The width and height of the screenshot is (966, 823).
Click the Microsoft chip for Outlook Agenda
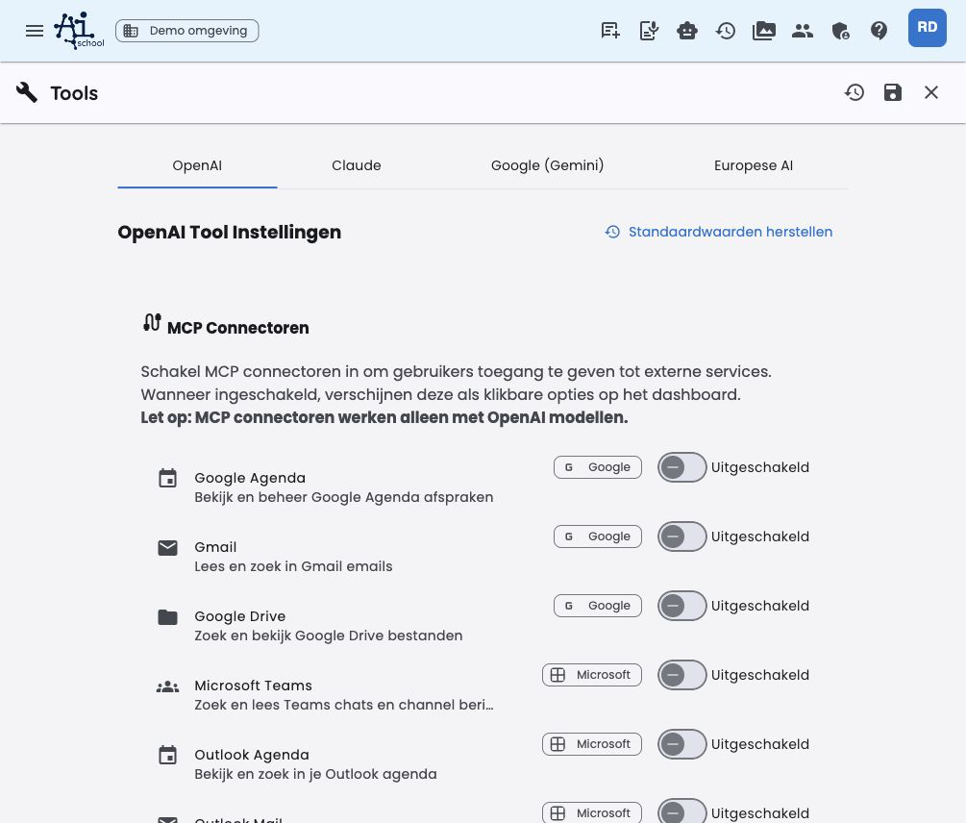coord(592,744)
